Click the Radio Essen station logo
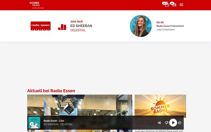 [40, 26]
